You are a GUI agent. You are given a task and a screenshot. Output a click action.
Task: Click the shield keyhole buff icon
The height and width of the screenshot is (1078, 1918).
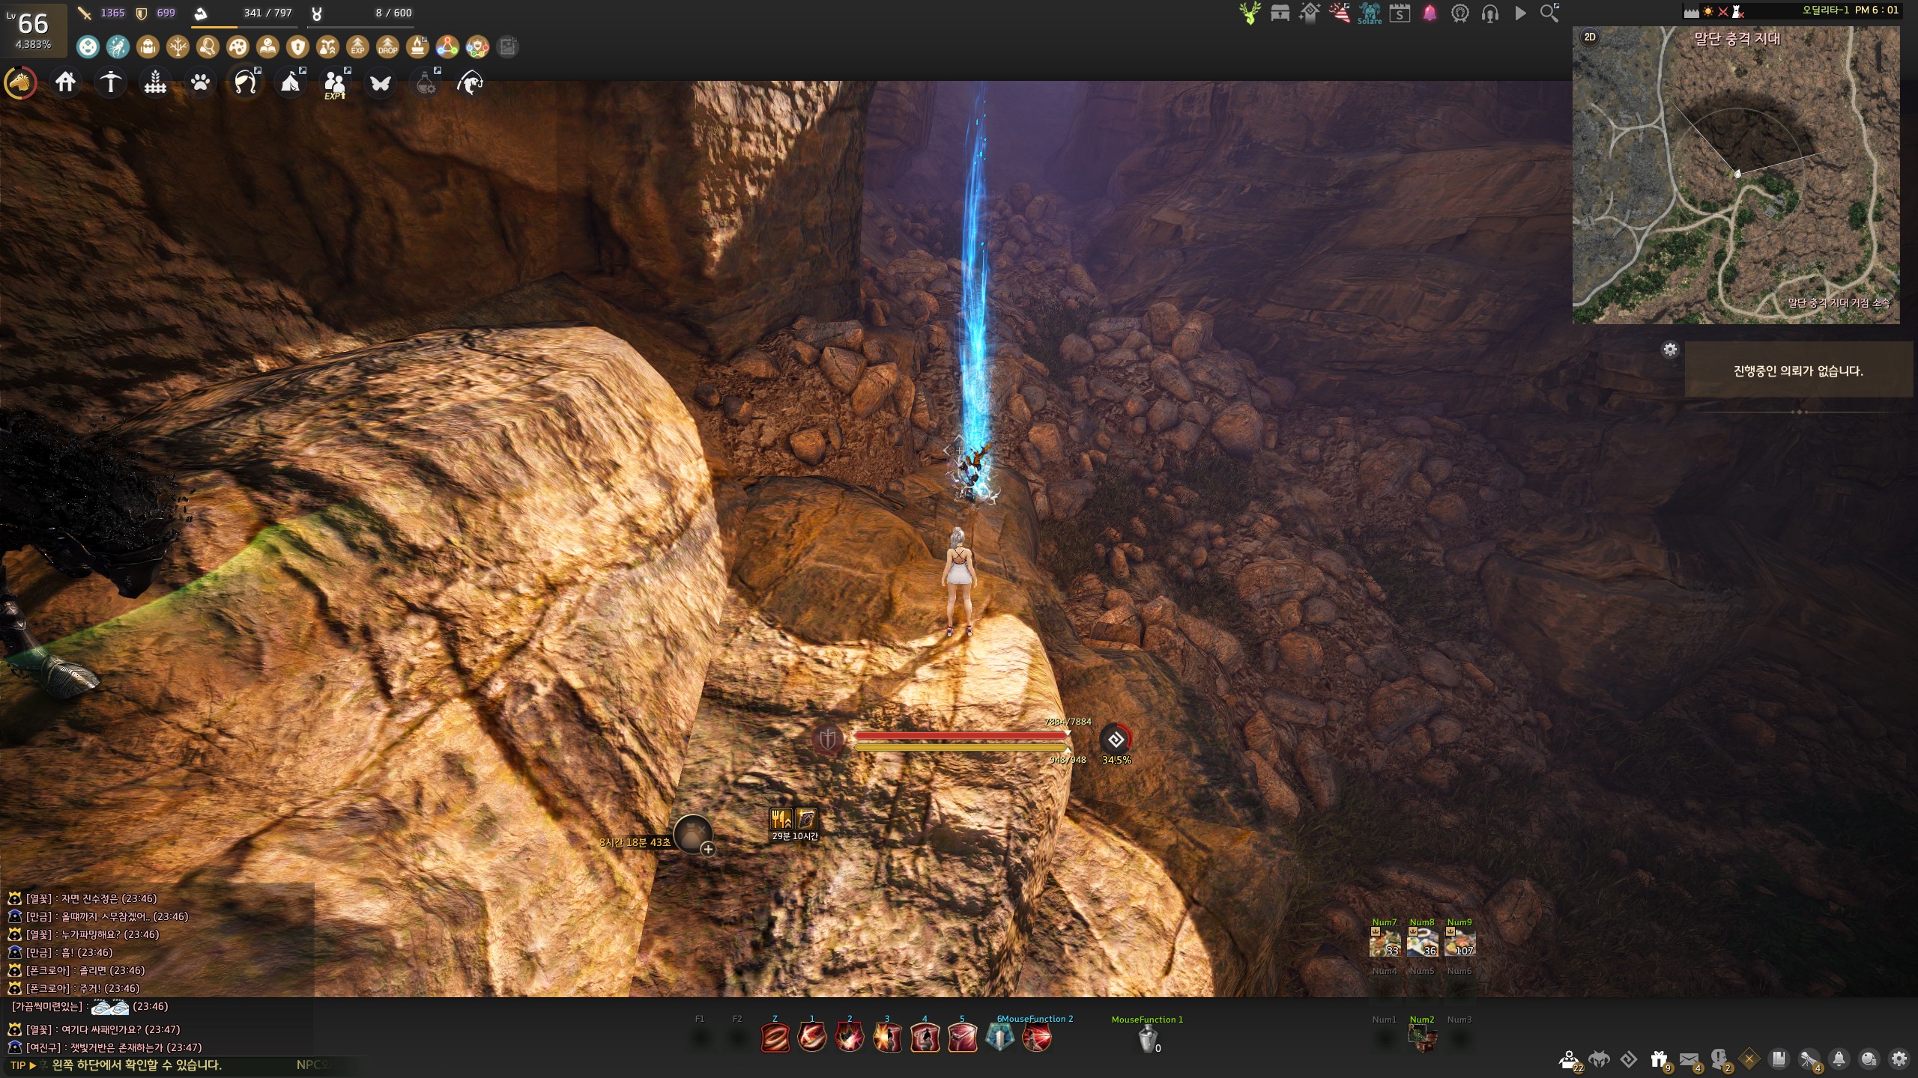tap(297, 47)
